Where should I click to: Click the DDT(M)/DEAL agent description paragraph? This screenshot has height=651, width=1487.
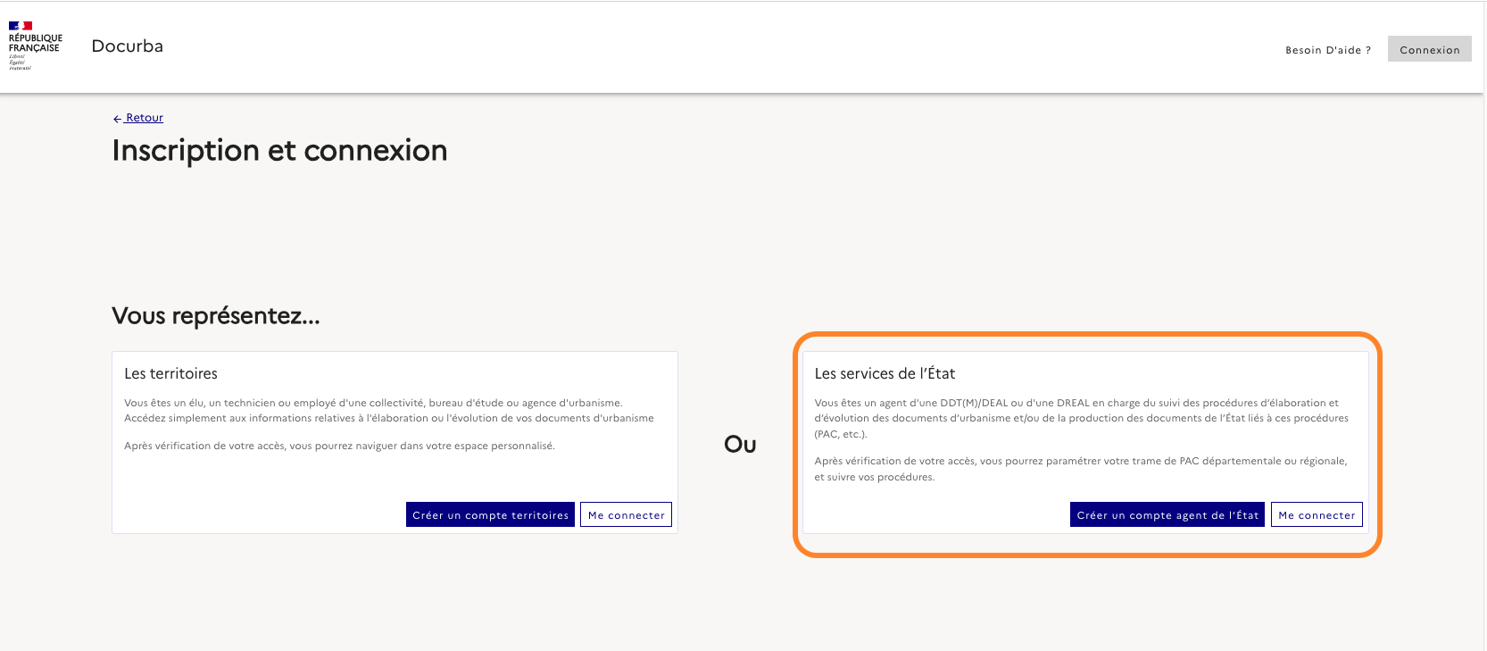(x=1081, y=418)
